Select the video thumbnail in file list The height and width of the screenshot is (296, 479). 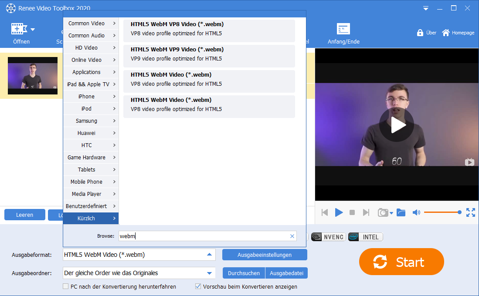click(x=33, y=76)
